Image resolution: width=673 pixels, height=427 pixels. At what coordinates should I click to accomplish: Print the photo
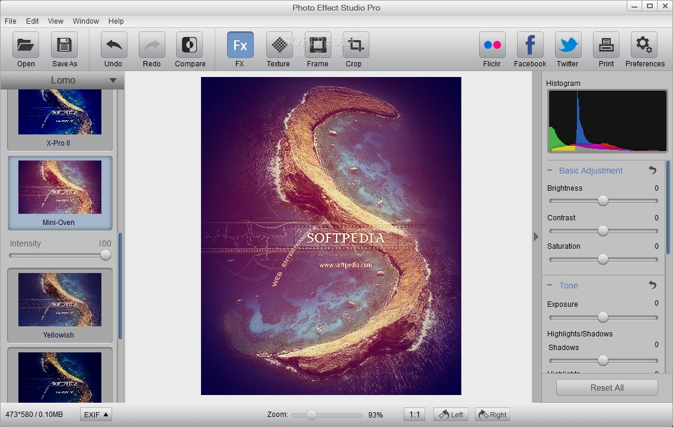click(x=606, y=44)
